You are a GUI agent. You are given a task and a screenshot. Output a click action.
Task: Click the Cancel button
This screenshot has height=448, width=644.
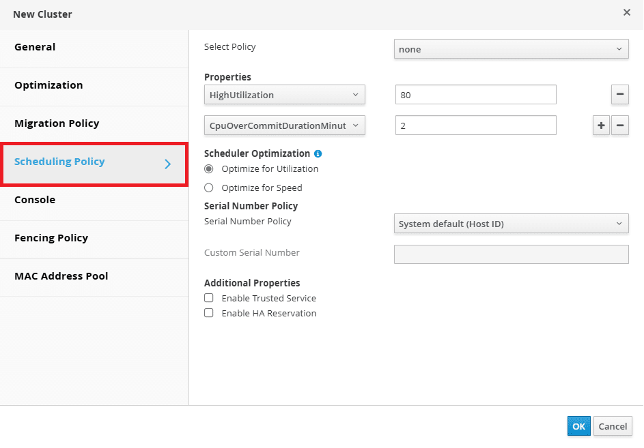(613, 426)
